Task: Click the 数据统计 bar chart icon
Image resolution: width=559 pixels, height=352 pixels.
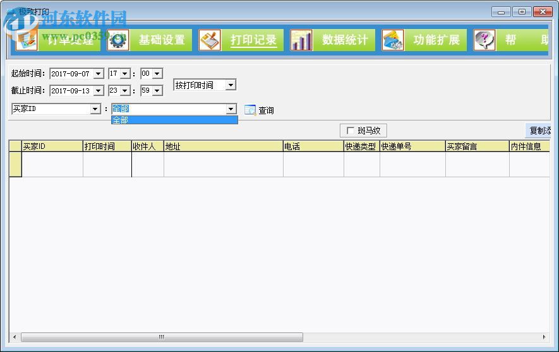Action: tap(301, 40)
